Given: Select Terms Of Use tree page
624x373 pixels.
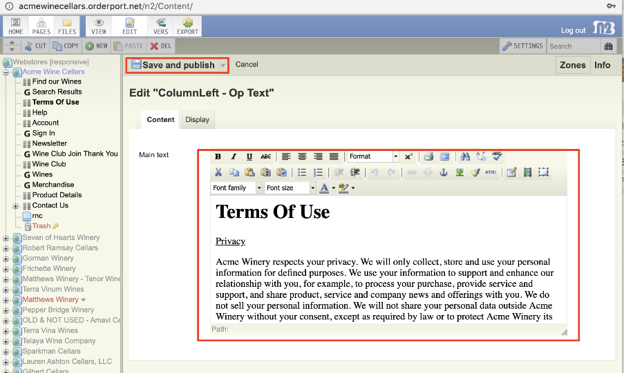Looking at the screenshot, I should coord(56,102).
